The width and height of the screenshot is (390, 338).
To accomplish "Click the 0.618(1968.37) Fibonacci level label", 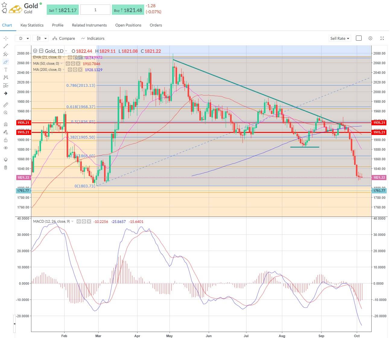I will [x=81, y=107].
